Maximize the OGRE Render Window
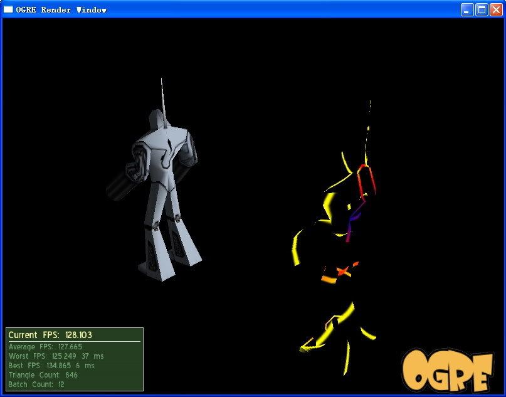This screenshot has width=506, height=397. click(482, 10)
